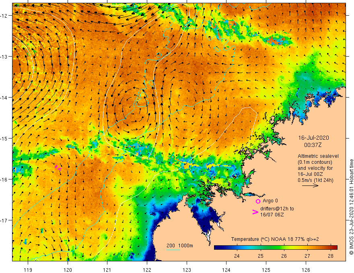Click the latitude axis label -15
The image size is (354, 273).
(x=4, y=138)
